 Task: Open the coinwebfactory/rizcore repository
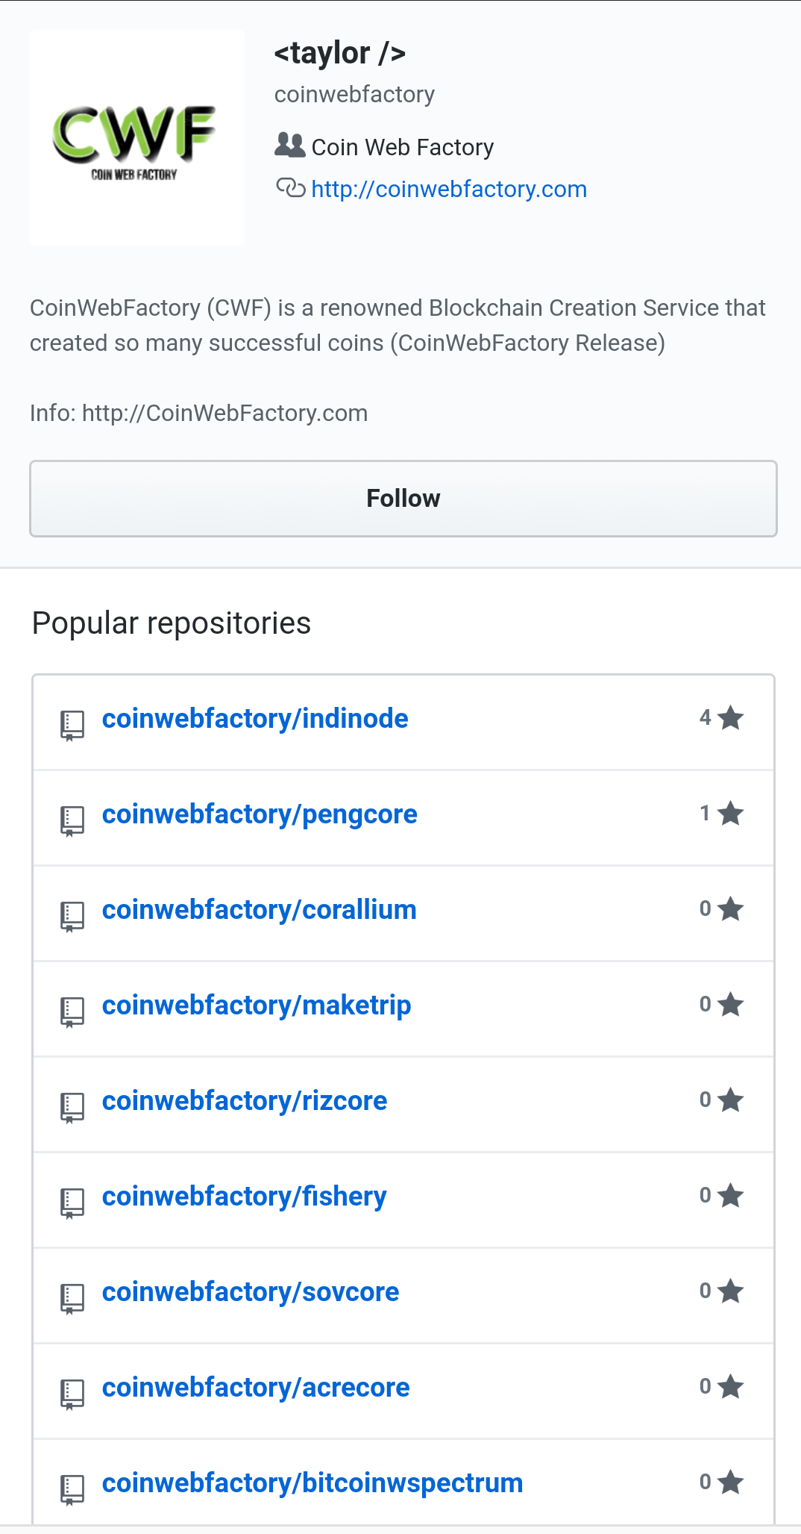[245, 1100]
